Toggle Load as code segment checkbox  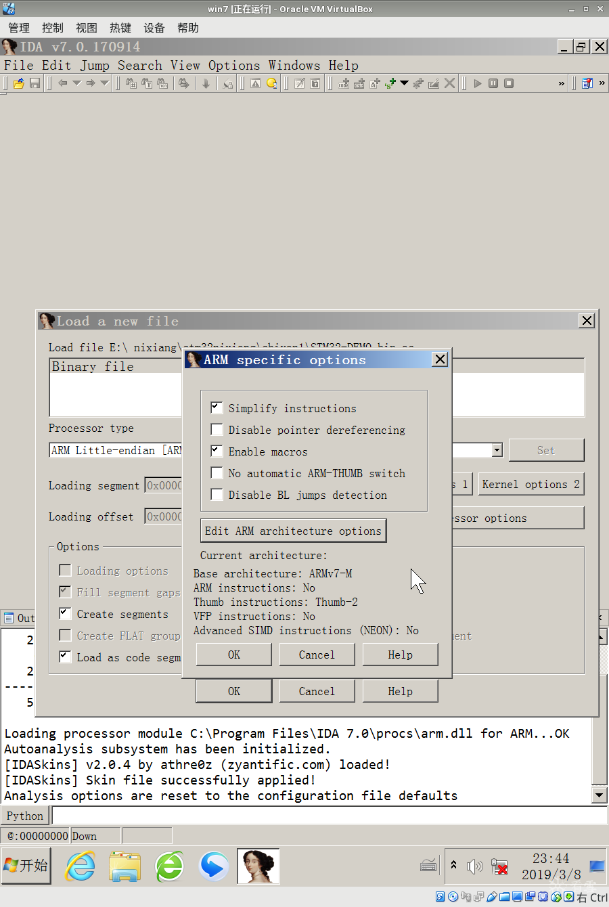(x=65, y=656)
